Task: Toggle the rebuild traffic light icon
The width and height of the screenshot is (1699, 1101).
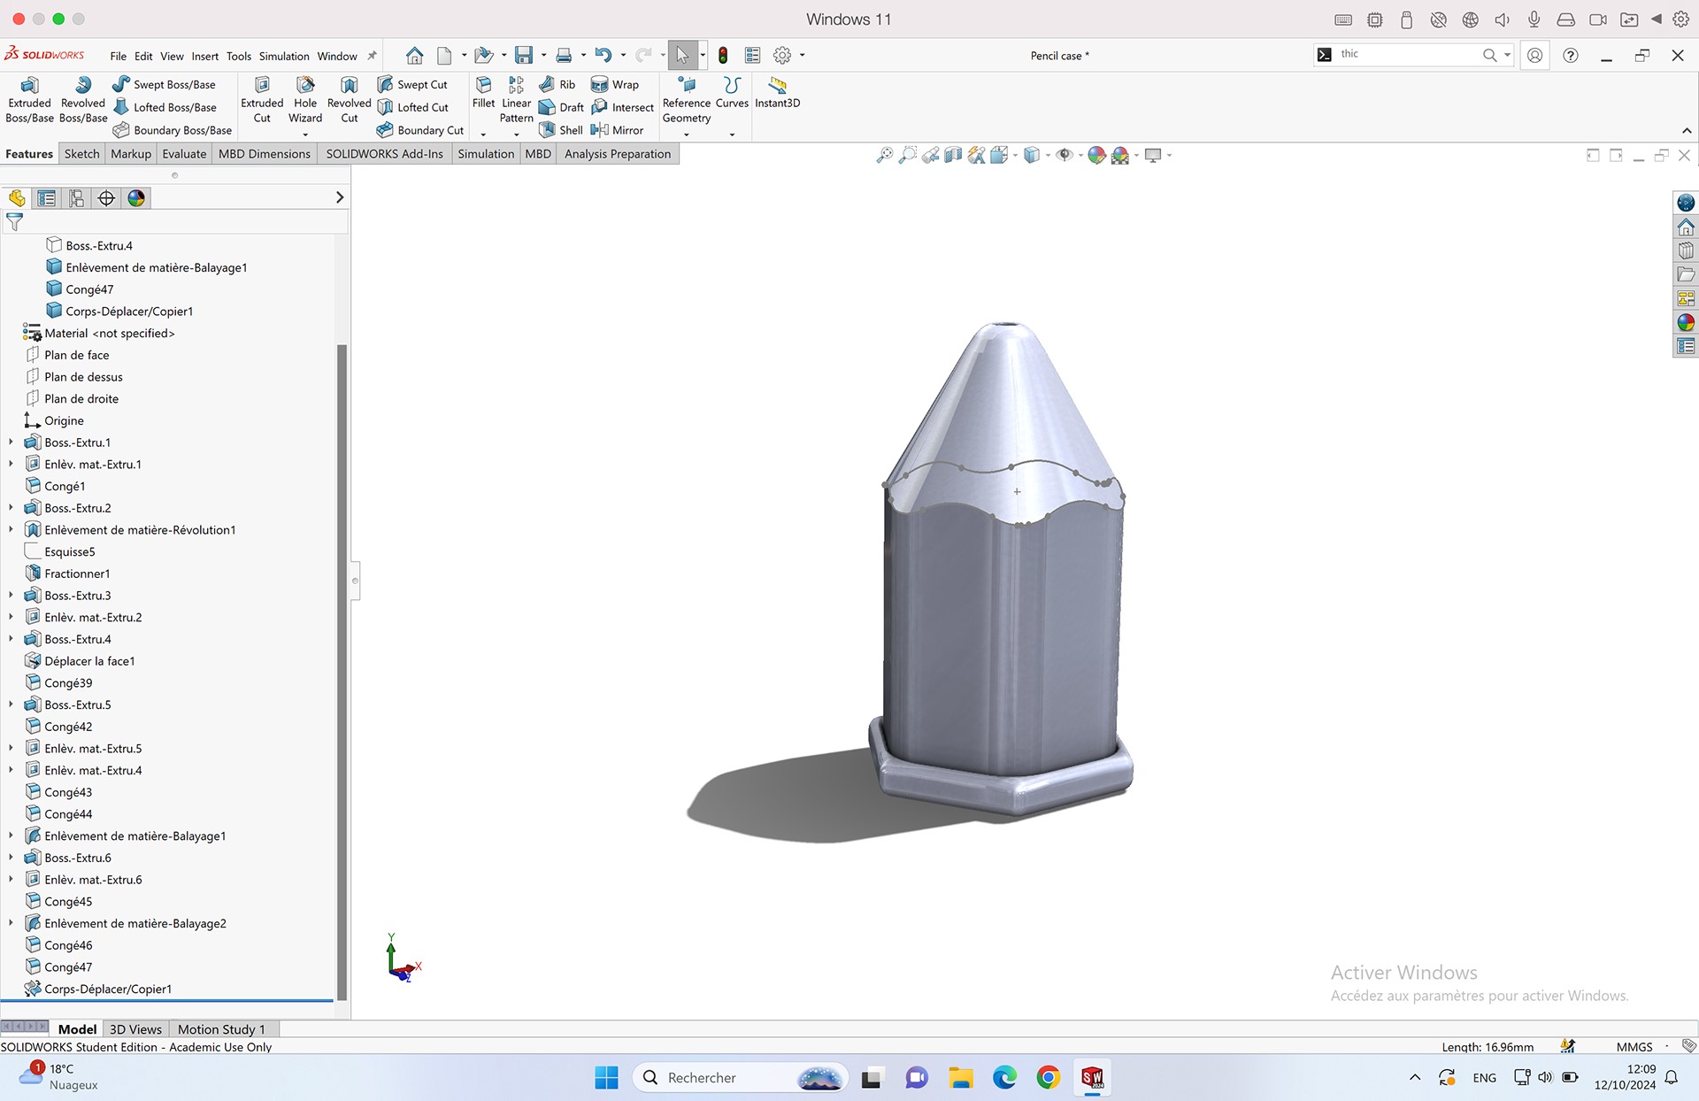Action: (x=723, y=56)
